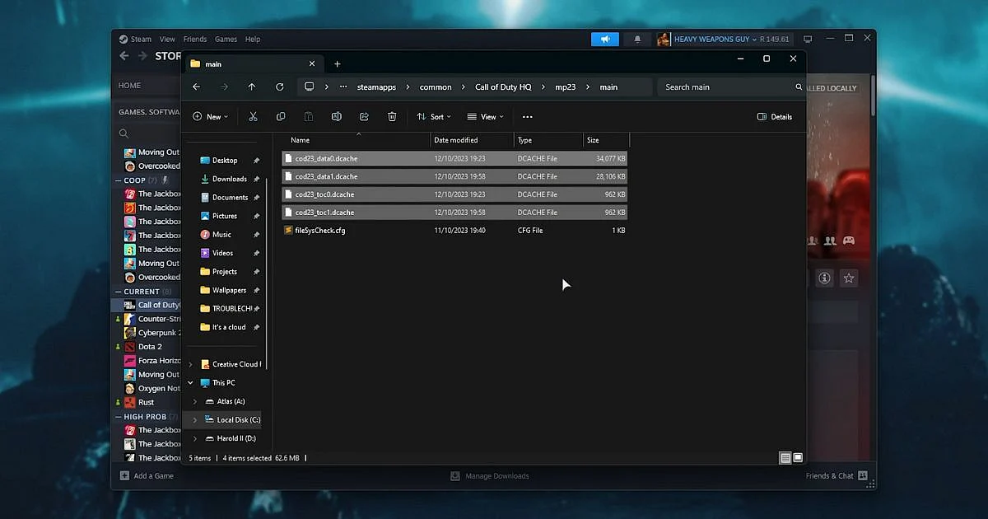The height and width of the screenshot is (519, 988).
Task: Select file cod23_data1.dcache
Action: click(x=454, y=176)
